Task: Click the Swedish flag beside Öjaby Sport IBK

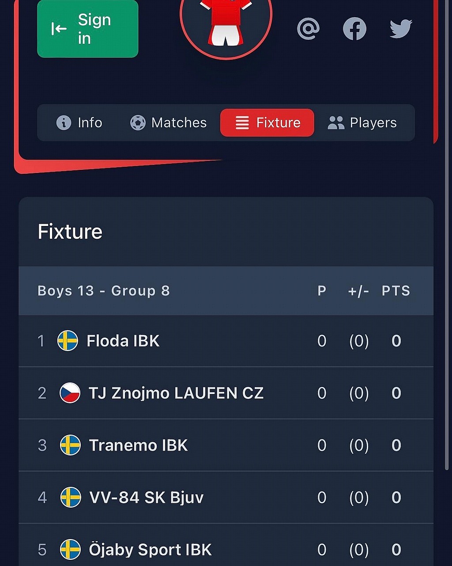Action: pyautogui.click(x=71, y=550)
